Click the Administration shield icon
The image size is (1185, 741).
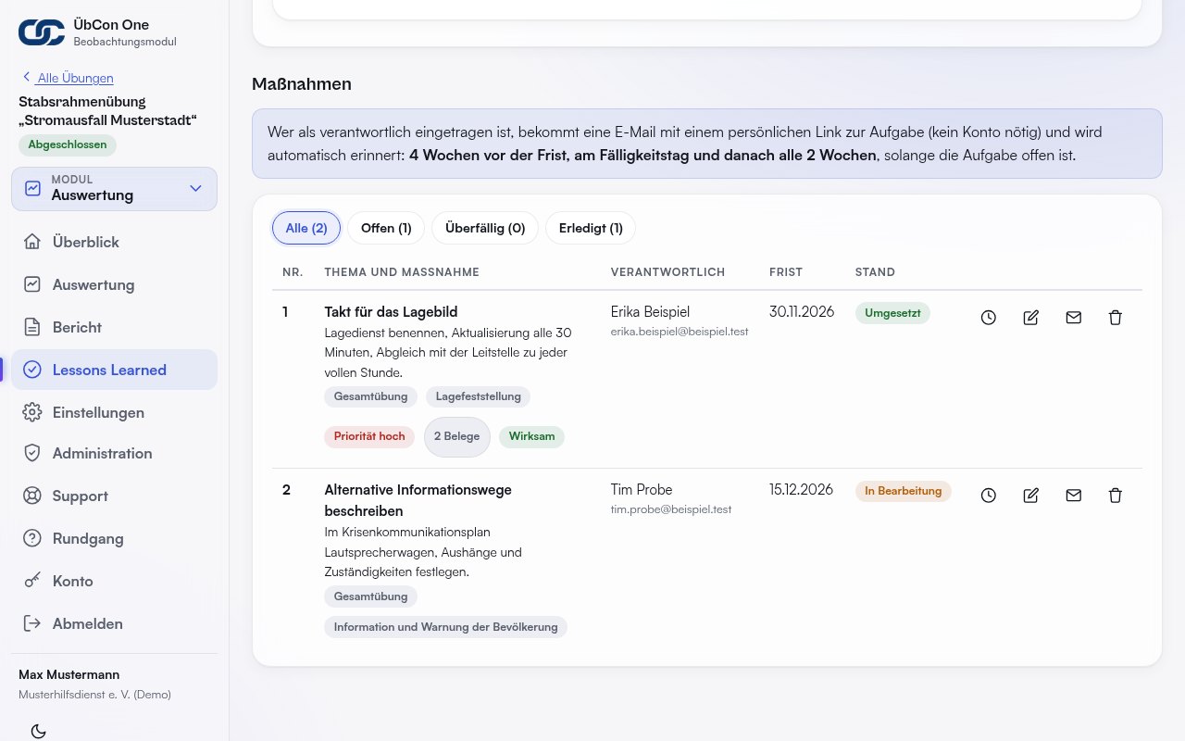pos(32,453)
